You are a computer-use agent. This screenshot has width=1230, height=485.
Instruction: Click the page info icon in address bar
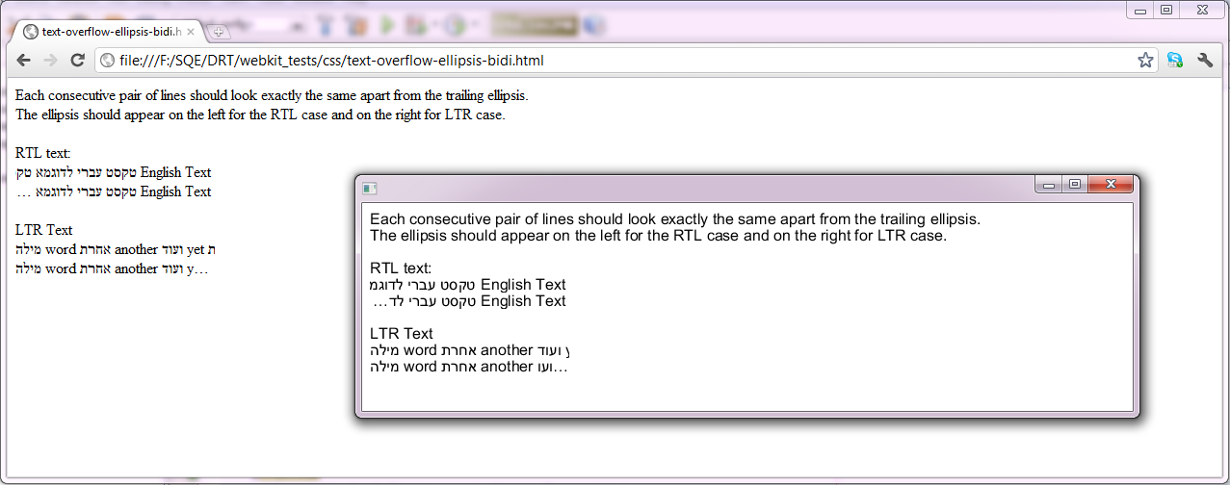108,61
